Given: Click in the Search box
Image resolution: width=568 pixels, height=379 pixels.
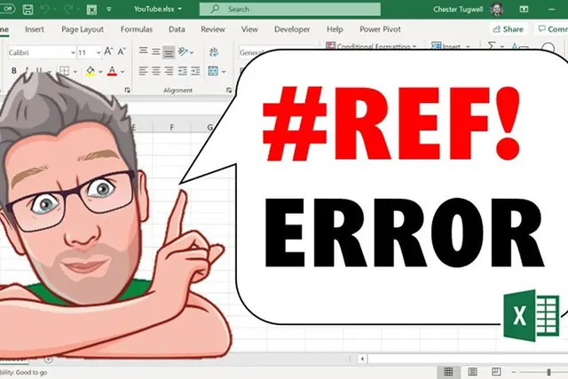Looking at the screenshot, I should (290, 9).
